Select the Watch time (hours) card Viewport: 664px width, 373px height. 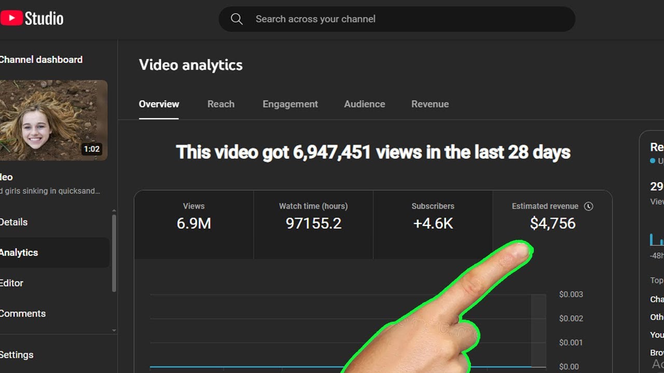pos(313,225)
